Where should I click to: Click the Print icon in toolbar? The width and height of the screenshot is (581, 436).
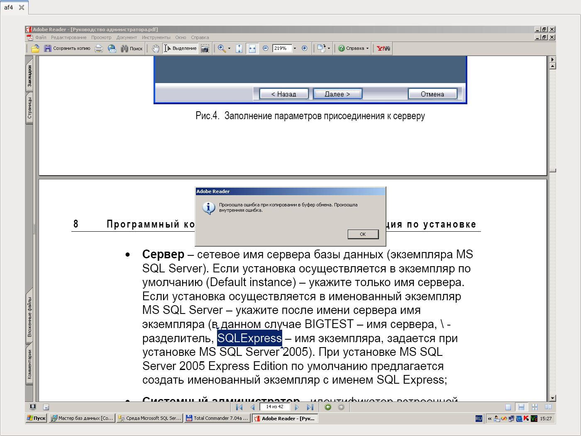point(99,49)
